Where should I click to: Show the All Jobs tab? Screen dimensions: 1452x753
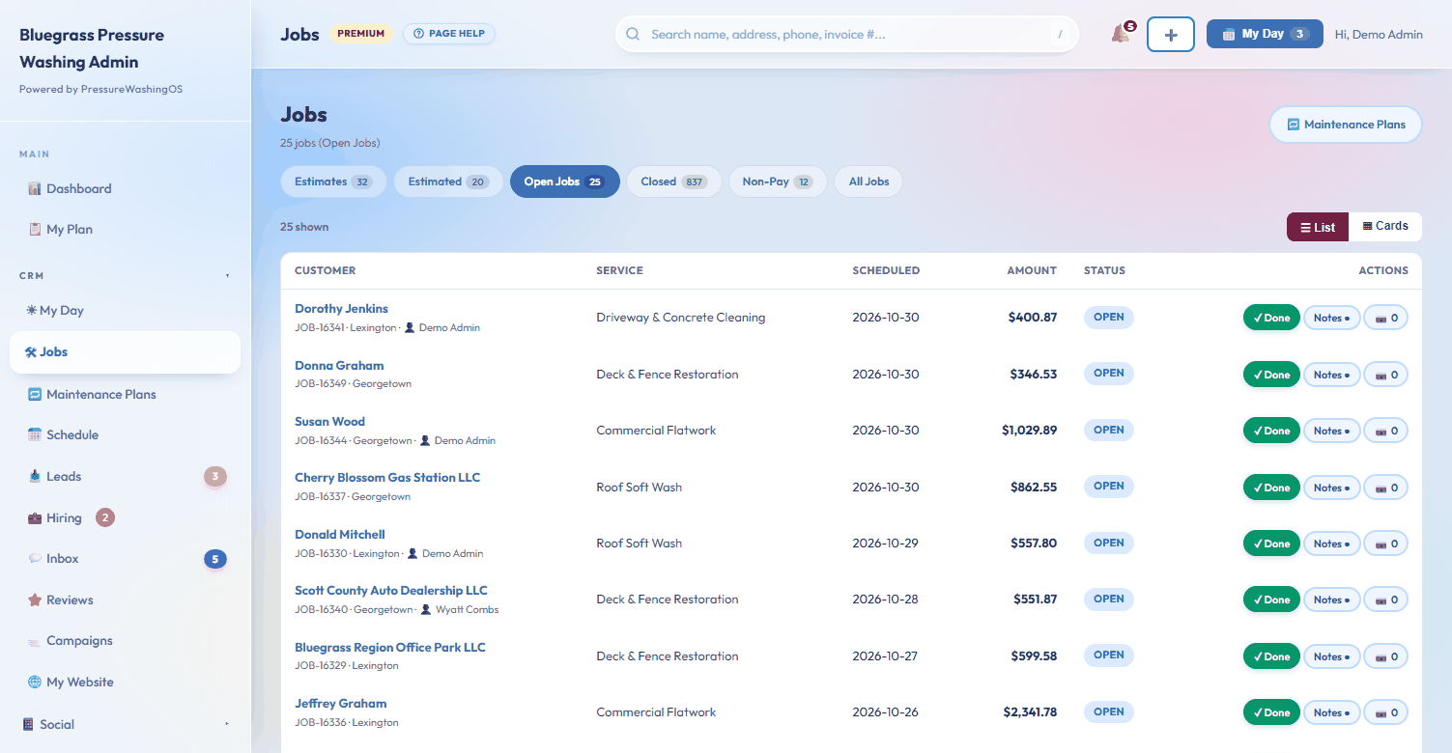coord(868,181)
